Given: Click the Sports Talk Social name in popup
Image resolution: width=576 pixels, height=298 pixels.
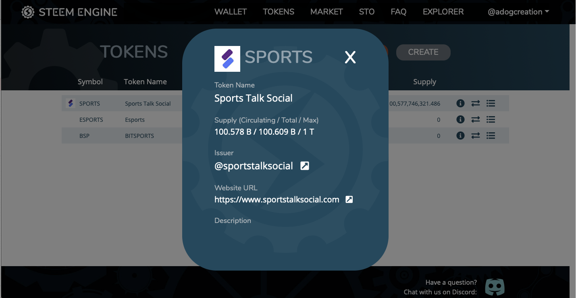Looking at the screenshot, I should pyautogui.click(x=254, y=98).
